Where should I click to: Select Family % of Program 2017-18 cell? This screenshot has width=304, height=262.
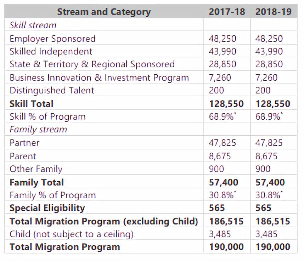[x=222, y=195]
